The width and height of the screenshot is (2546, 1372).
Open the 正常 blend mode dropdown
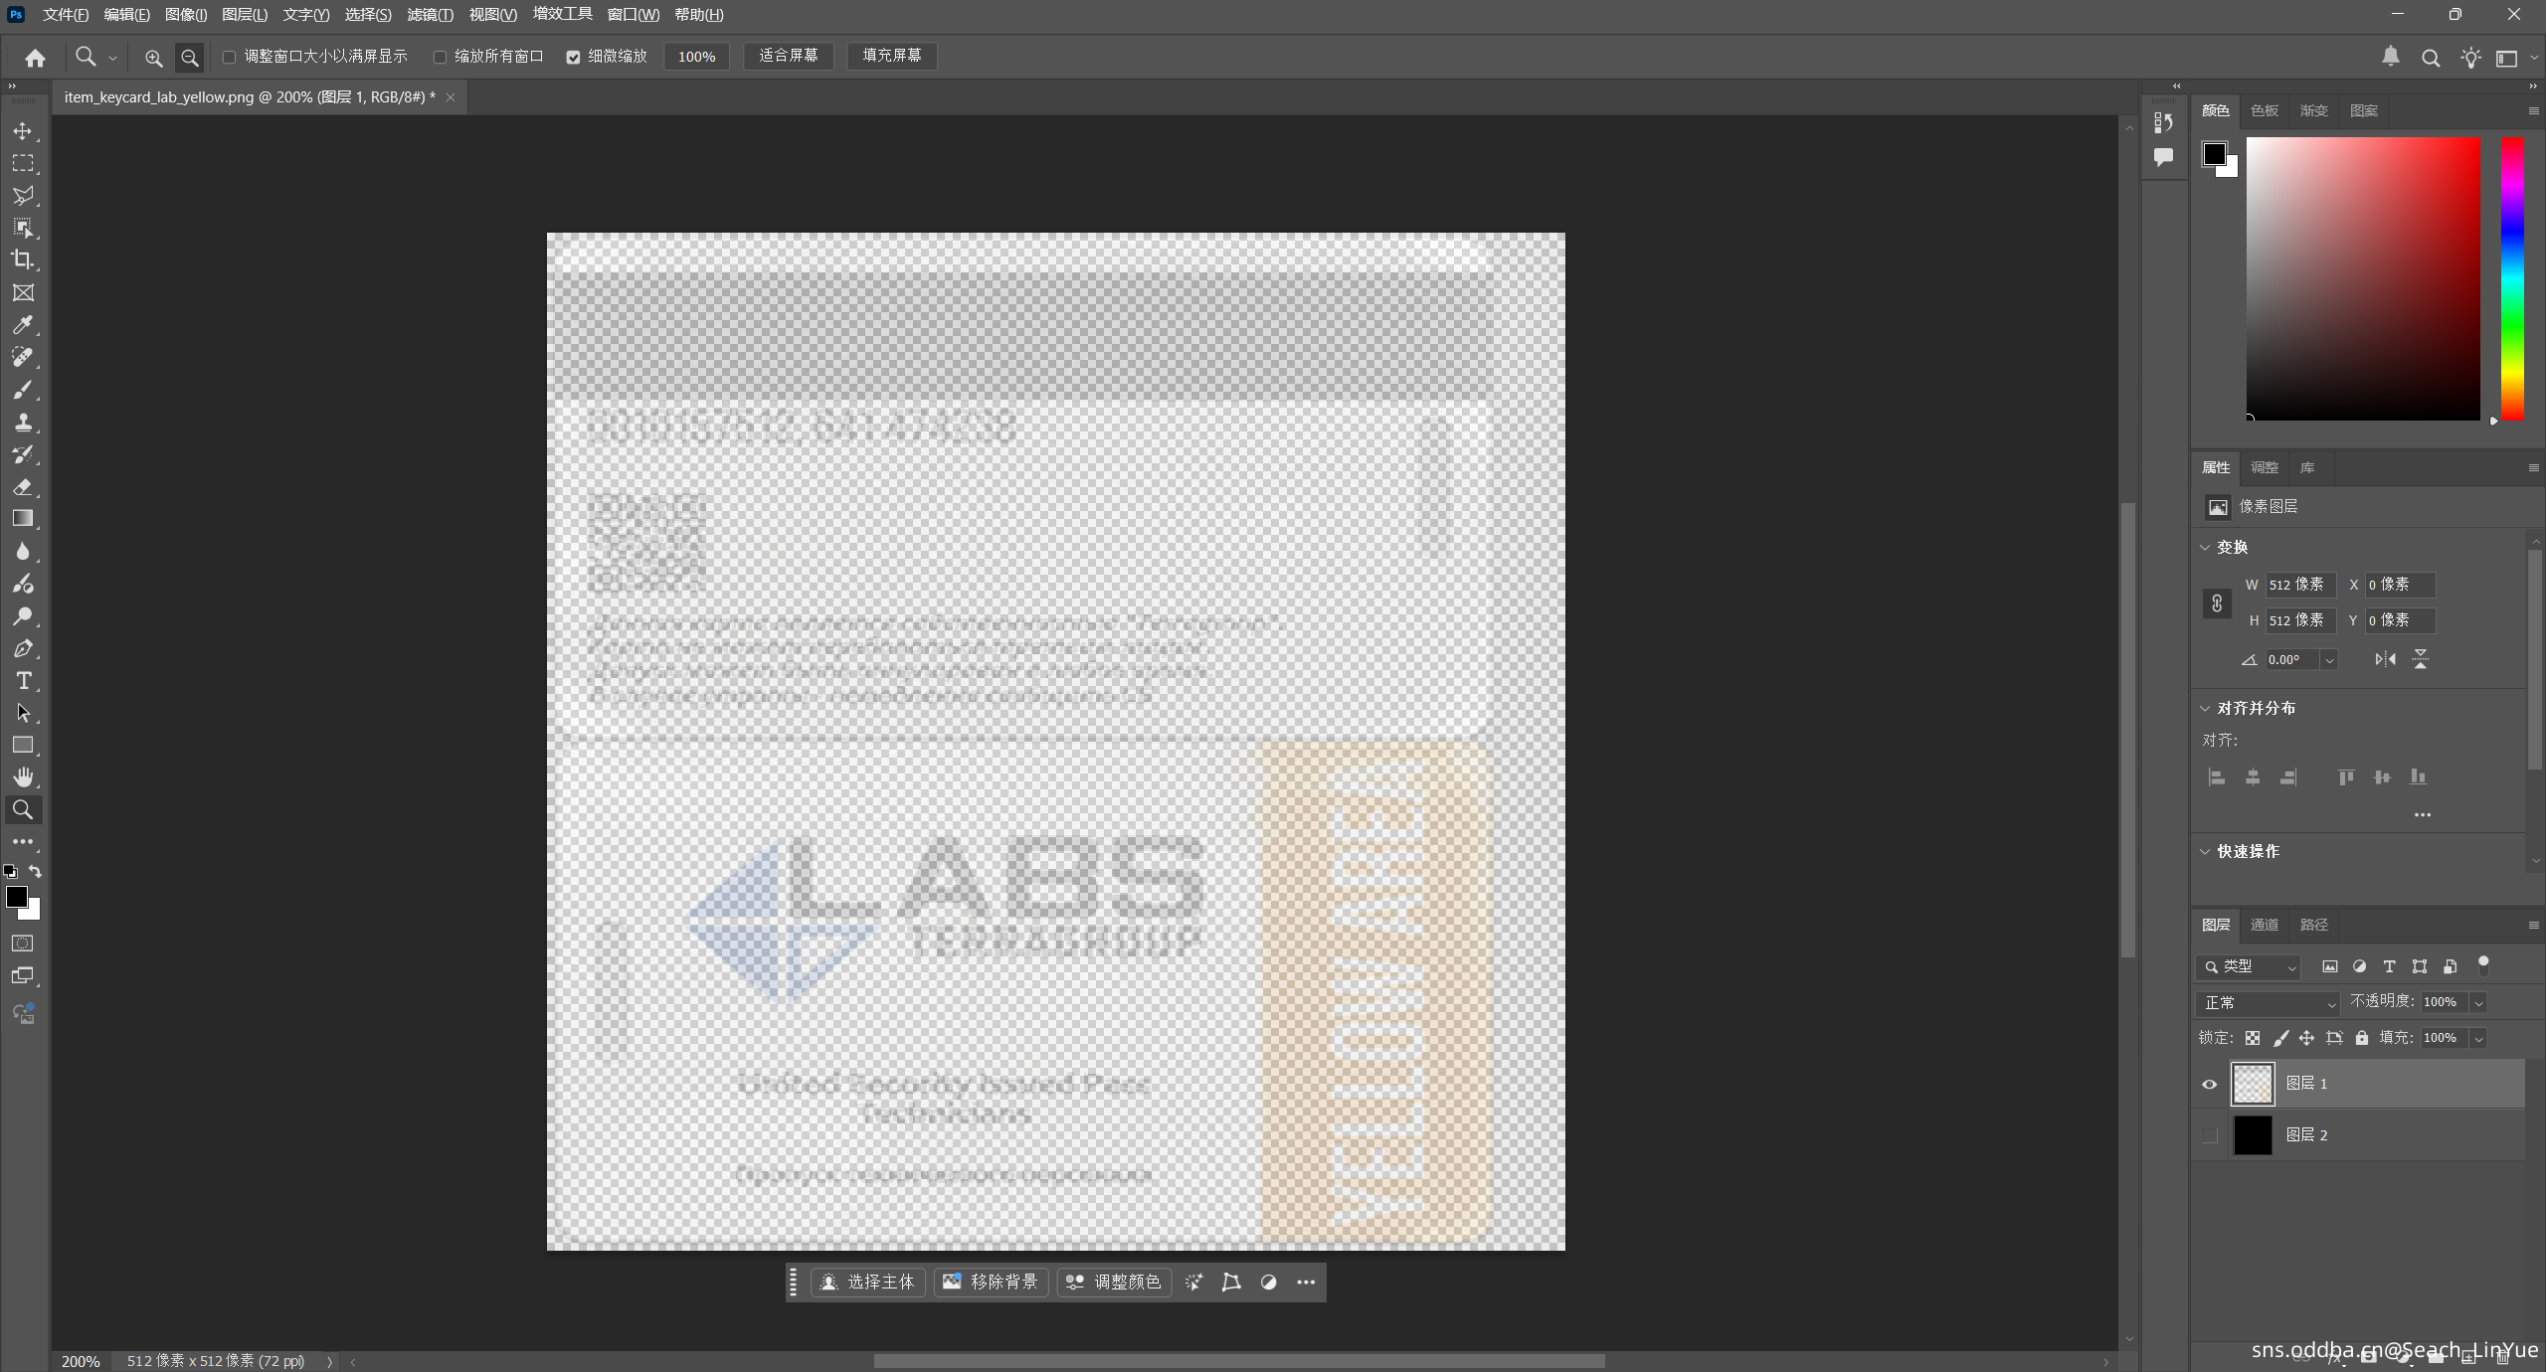click(x=2268, y=1002)
